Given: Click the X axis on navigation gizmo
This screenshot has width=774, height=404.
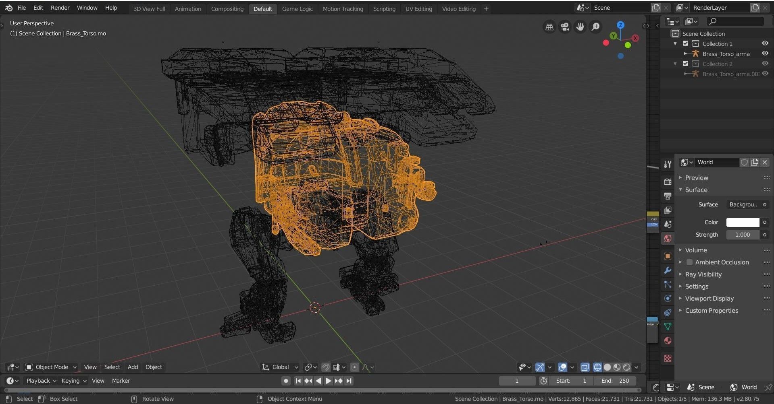Looking at the screenshot, I should pos(635,38).
